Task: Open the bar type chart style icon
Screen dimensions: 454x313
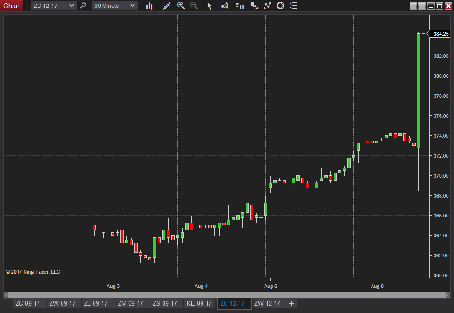Action: (x=149, y=6)
